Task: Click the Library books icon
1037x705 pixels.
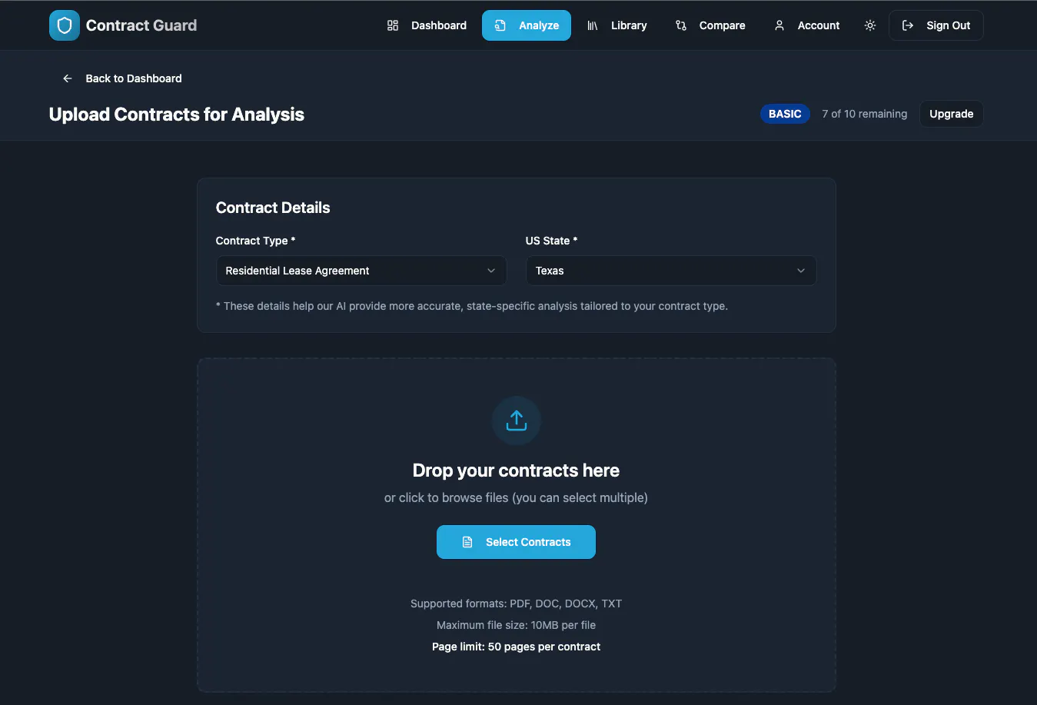Action: tap(593, 25)
